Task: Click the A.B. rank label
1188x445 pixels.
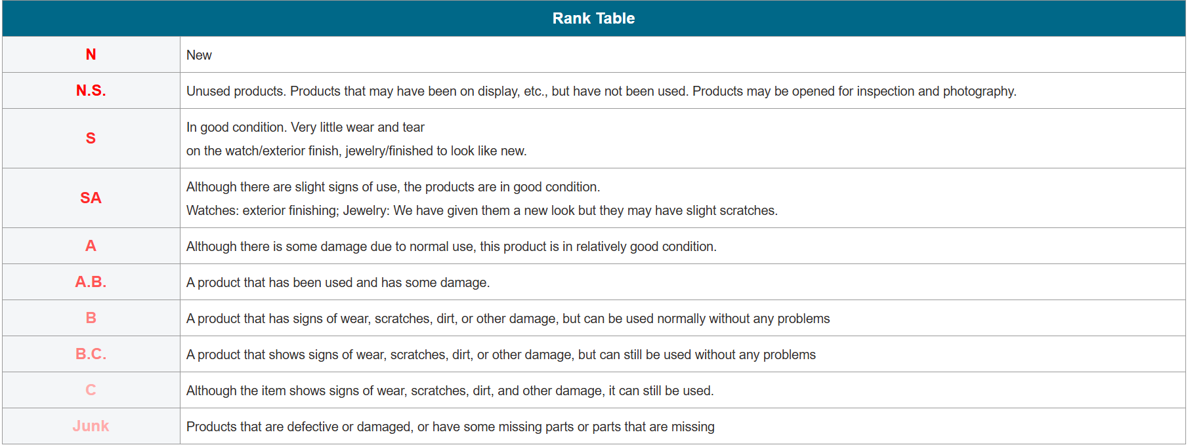Action: click(x=91, y=282)
